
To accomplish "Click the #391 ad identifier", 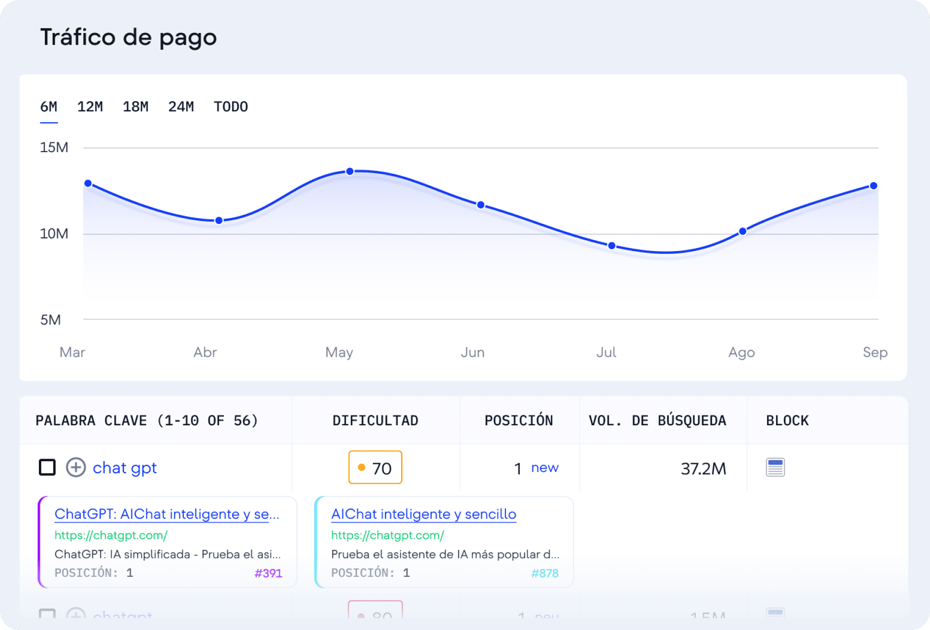I will click(x=268, y=573).
